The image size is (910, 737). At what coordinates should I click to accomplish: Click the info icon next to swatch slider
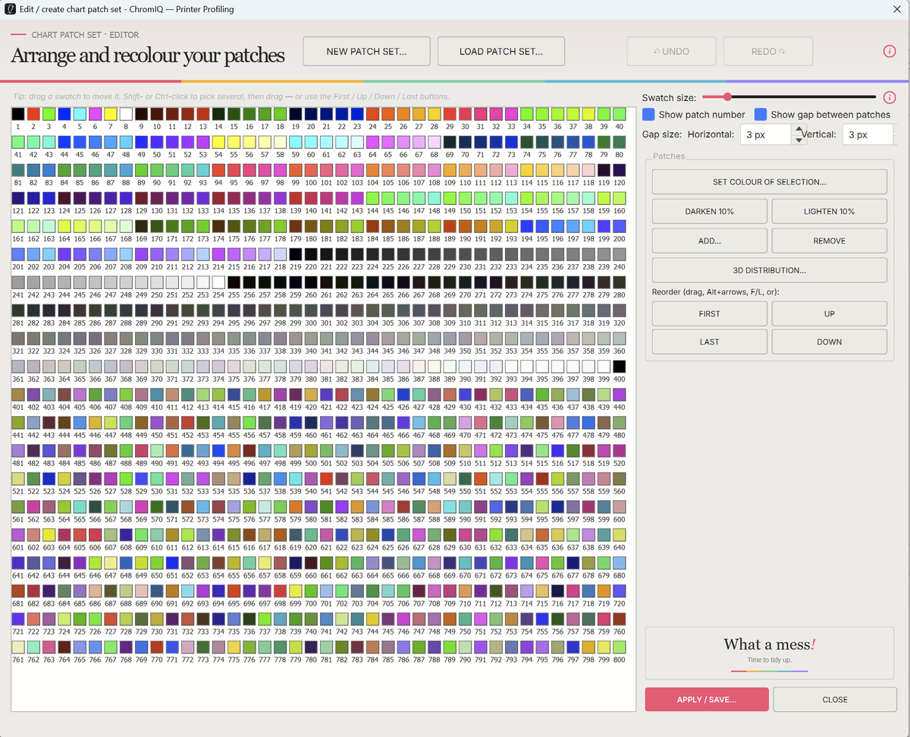coord(890,97)
